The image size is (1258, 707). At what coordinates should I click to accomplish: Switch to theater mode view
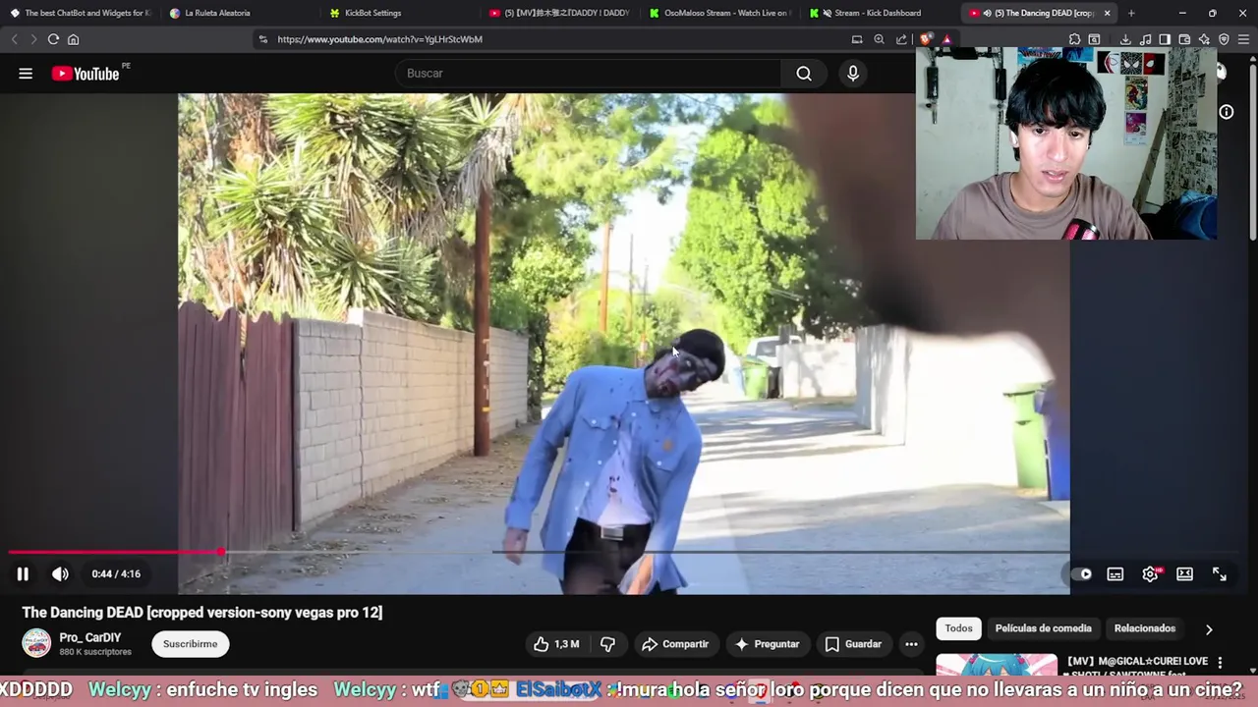(x=1185, y=574)
